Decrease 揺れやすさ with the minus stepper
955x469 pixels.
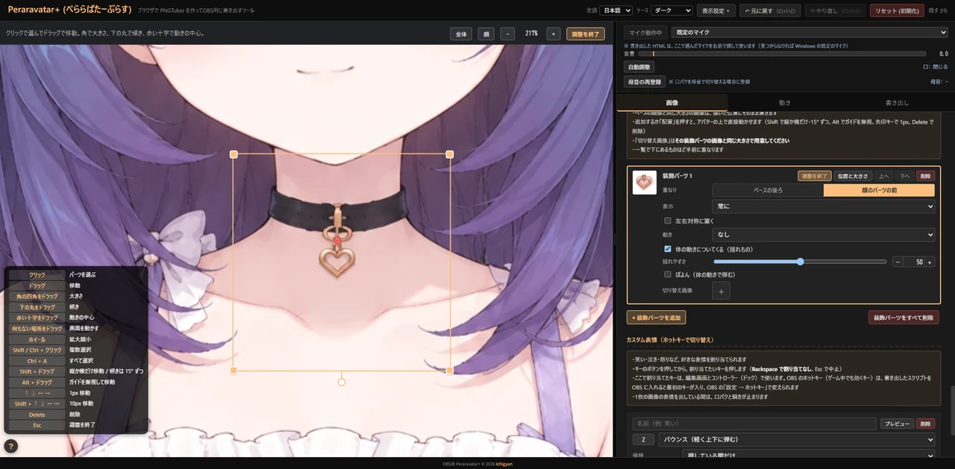[897, 262]
